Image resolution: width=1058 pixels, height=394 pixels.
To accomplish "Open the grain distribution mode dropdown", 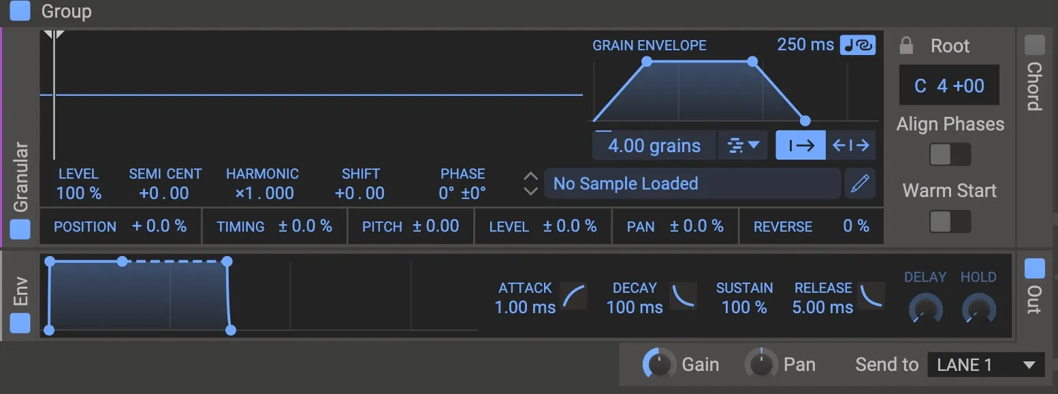I will 742,145.
